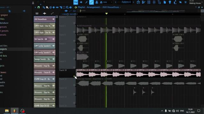Select the Delete tool
Screen dimensions: 204x114
[x=50, y=7]
